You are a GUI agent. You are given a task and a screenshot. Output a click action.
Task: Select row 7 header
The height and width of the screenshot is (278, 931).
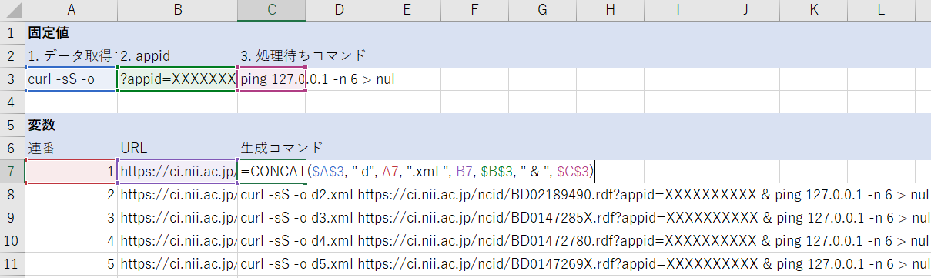pos(12,172)
